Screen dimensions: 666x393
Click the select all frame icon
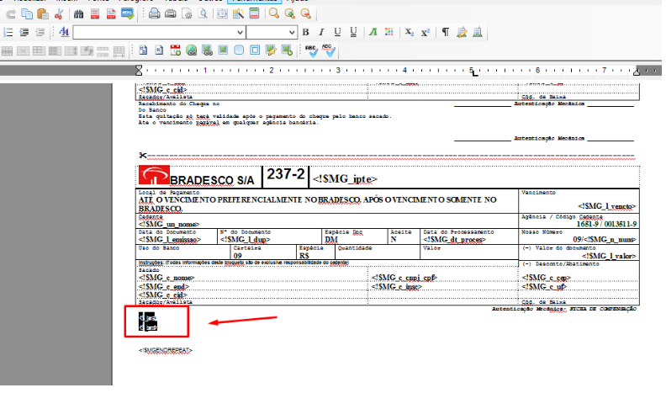(222, 14)
